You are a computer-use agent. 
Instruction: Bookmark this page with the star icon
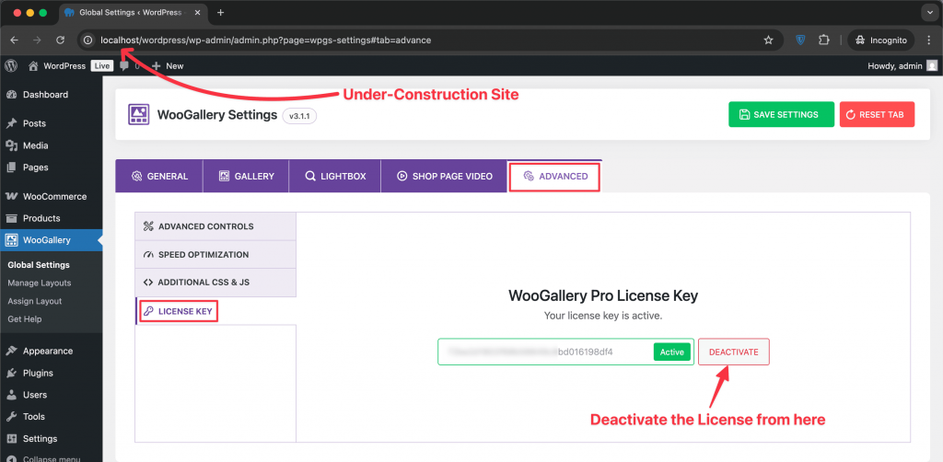[768, 40]
